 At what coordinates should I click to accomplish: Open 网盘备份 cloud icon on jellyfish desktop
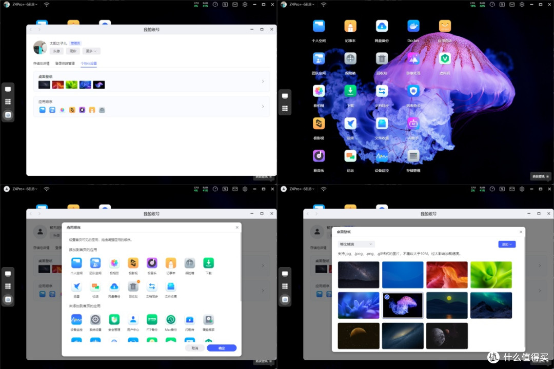point(382,26)
